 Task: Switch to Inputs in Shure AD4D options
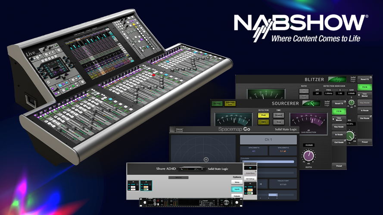click(237, 189)
